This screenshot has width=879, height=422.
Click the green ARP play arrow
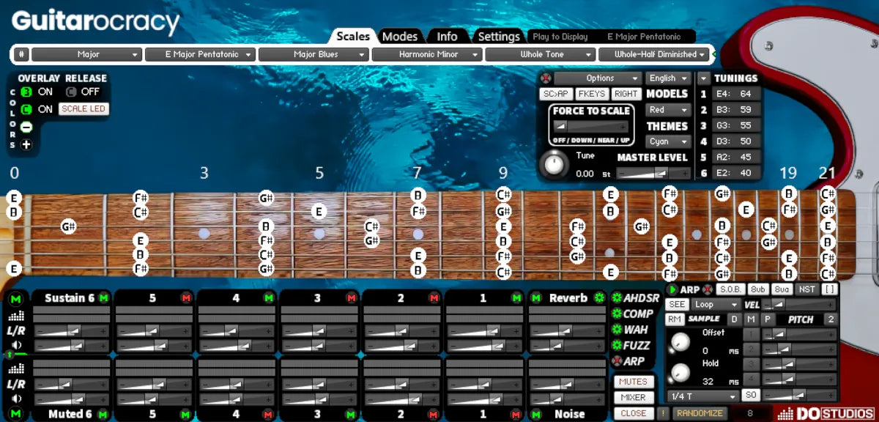(672, 289)
